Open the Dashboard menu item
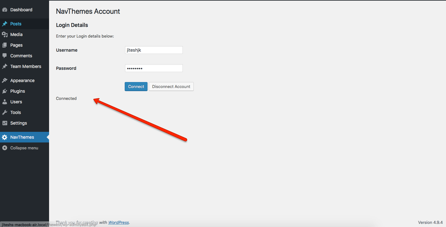446x227 pixels. (24, 10)
